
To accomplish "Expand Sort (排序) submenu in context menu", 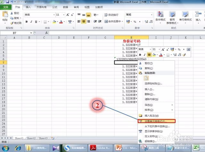I will pyautogui.click(x=156, y=110).
